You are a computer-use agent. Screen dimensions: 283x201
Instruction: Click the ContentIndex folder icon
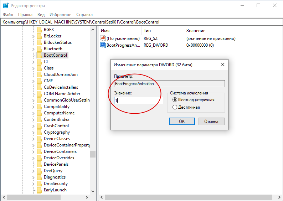39,119
